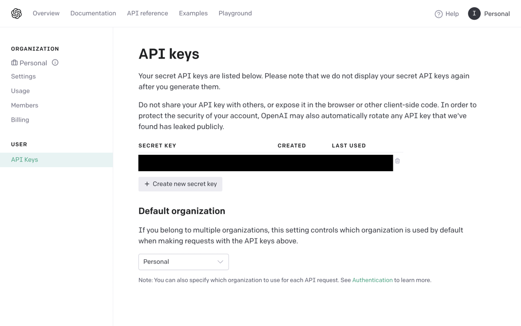Open Billing from the organization sidebar
Image resolution: width=521 pixels, height=326 pixels.
[x=20, y=120]
